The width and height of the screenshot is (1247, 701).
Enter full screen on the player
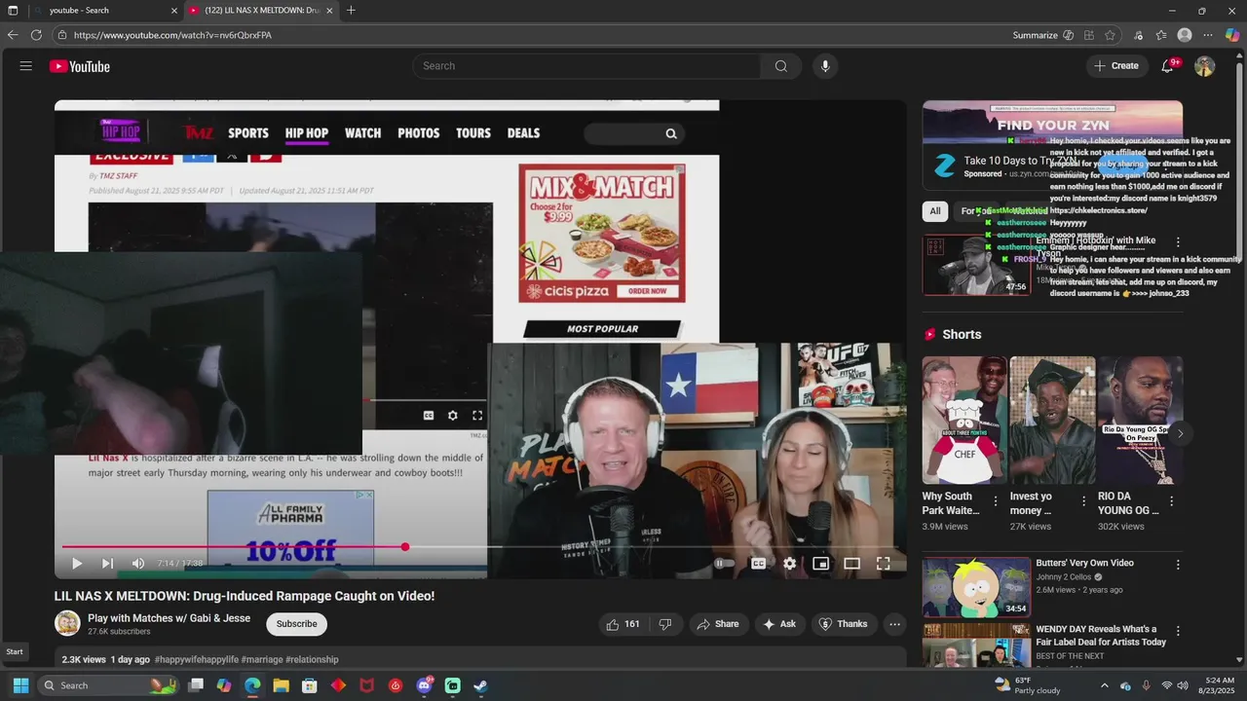point(883,564)
